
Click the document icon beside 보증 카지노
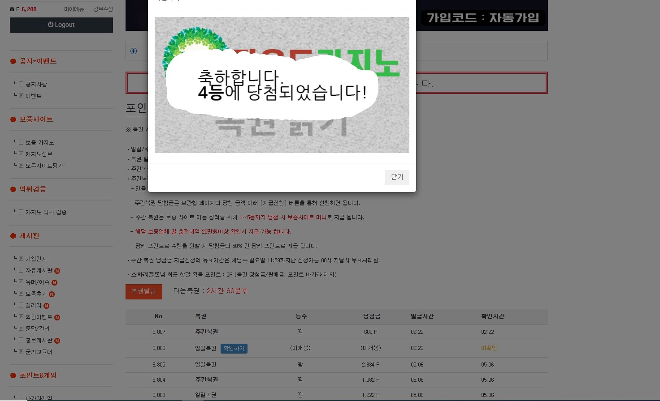(x=21, y=142)
